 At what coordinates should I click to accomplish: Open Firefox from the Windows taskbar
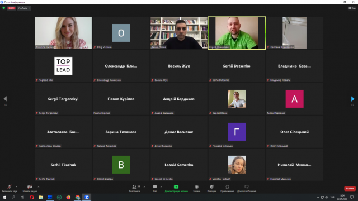[68, 197]
